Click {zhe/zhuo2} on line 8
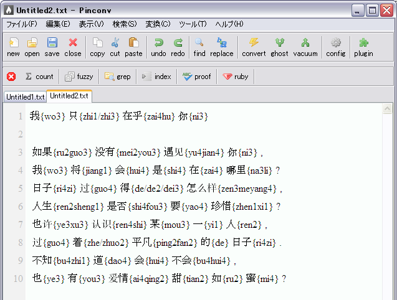Image resolution: width=397 pixels, height=300 pixels. 107,243
